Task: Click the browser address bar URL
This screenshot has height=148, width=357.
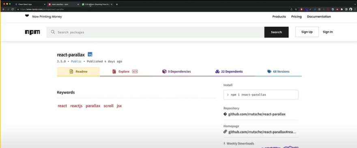Action: coord(42,9)
